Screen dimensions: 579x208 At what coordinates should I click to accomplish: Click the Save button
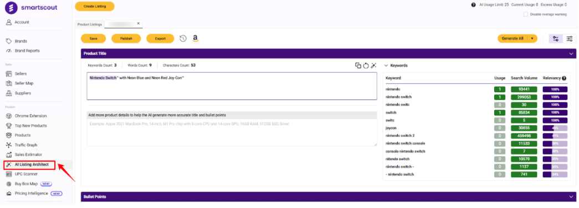[94, 39]
